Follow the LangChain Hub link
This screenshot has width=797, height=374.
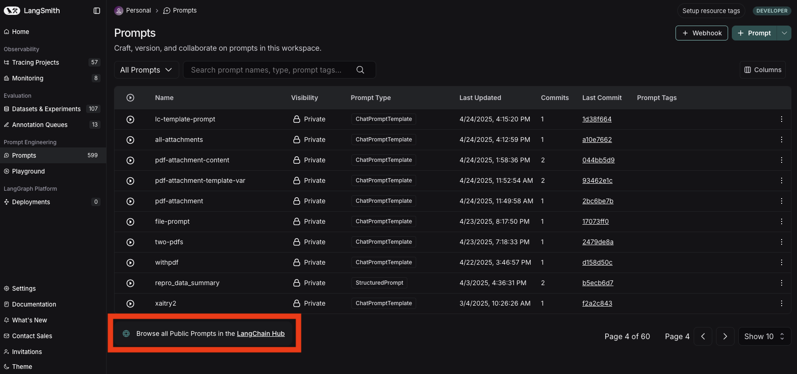click(261, 334)
